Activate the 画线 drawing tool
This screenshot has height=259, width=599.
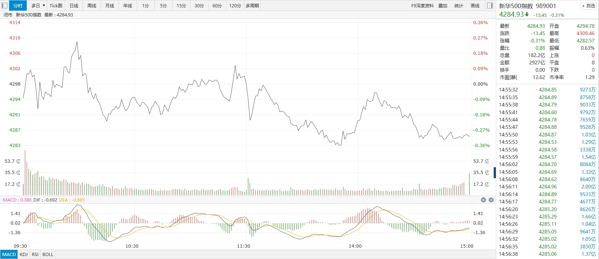tap(475, 5)
